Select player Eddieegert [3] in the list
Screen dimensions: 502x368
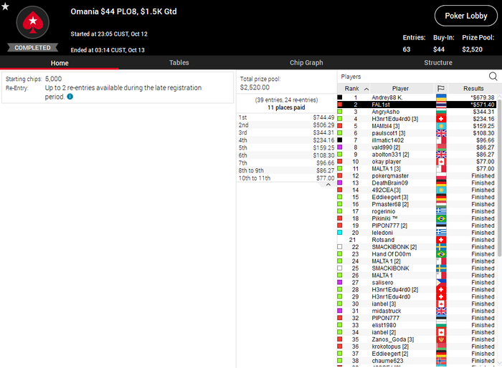tap(417, 198)
